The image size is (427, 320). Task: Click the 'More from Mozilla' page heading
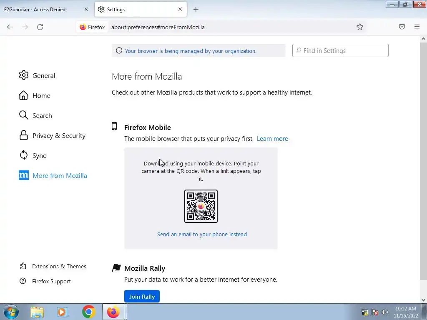[x=147, y=77]
